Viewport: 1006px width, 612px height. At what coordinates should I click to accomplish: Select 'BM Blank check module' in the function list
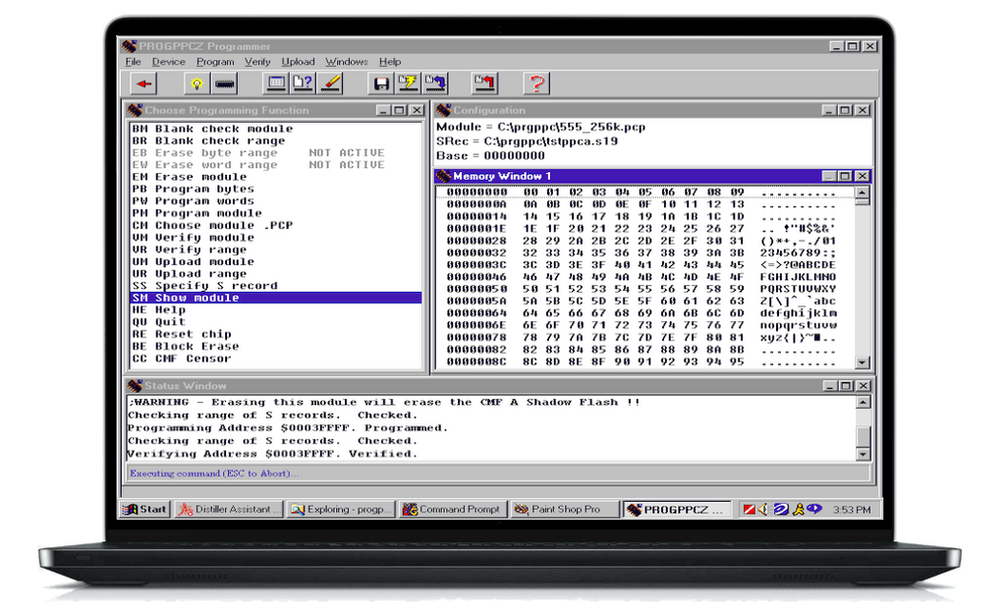(x=196, y=128)
